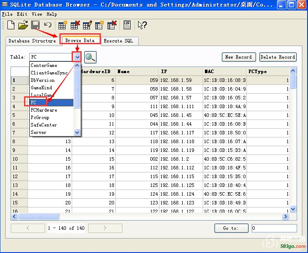
Task: Switch to the Database Structure tab
Action: coord(32,41)
